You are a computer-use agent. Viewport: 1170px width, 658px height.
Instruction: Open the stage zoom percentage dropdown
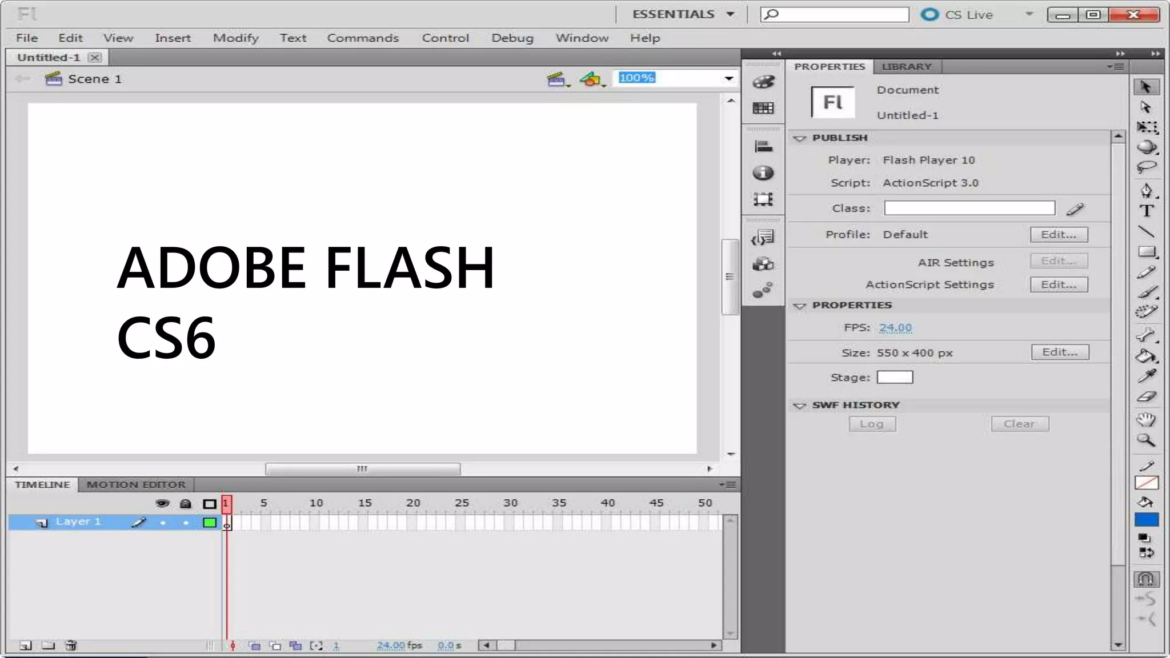729,78
